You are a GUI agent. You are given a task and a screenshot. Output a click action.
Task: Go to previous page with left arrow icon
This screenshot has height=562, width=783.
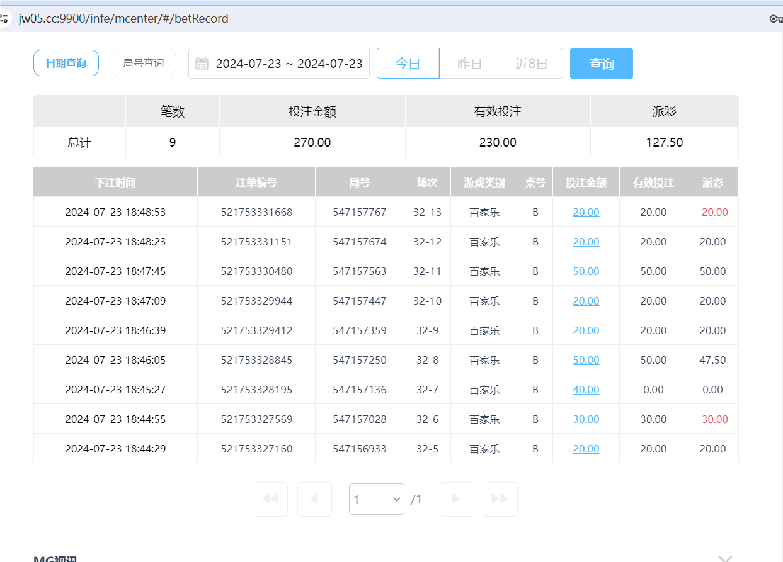(314, 498)
